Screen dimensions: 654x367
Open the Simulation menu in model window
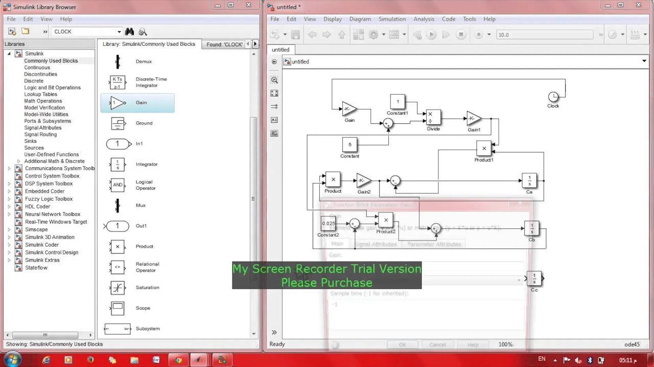point(392,19)
